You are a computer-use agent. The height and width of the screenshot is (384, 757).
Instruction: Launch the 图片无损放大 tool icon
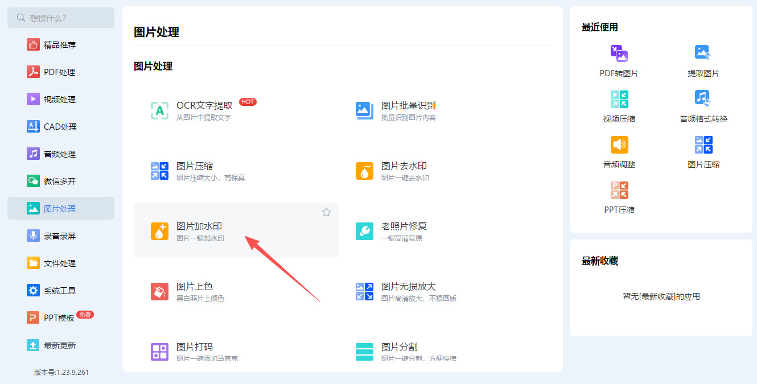pyautogui.click(x=364, y=292)
